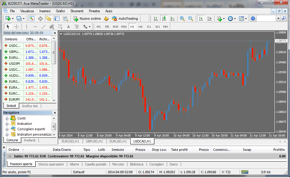290x178 pixels.
Task: Open the Diario terminal tab
Action: coord(173,164)
